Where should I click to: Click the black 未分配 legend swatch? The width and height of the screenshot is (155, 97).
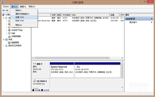[33, 90]
